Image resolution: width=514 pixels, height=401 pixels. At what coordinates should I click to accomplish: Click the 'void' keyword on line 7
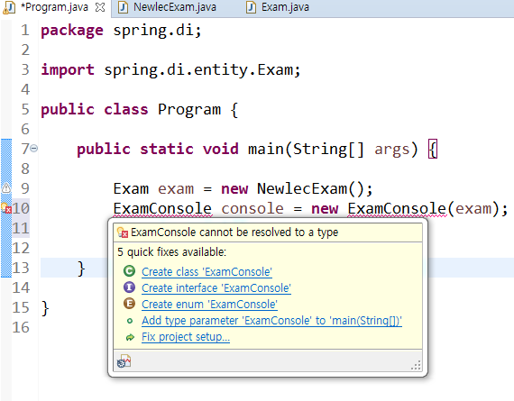(x=220, y=149)
